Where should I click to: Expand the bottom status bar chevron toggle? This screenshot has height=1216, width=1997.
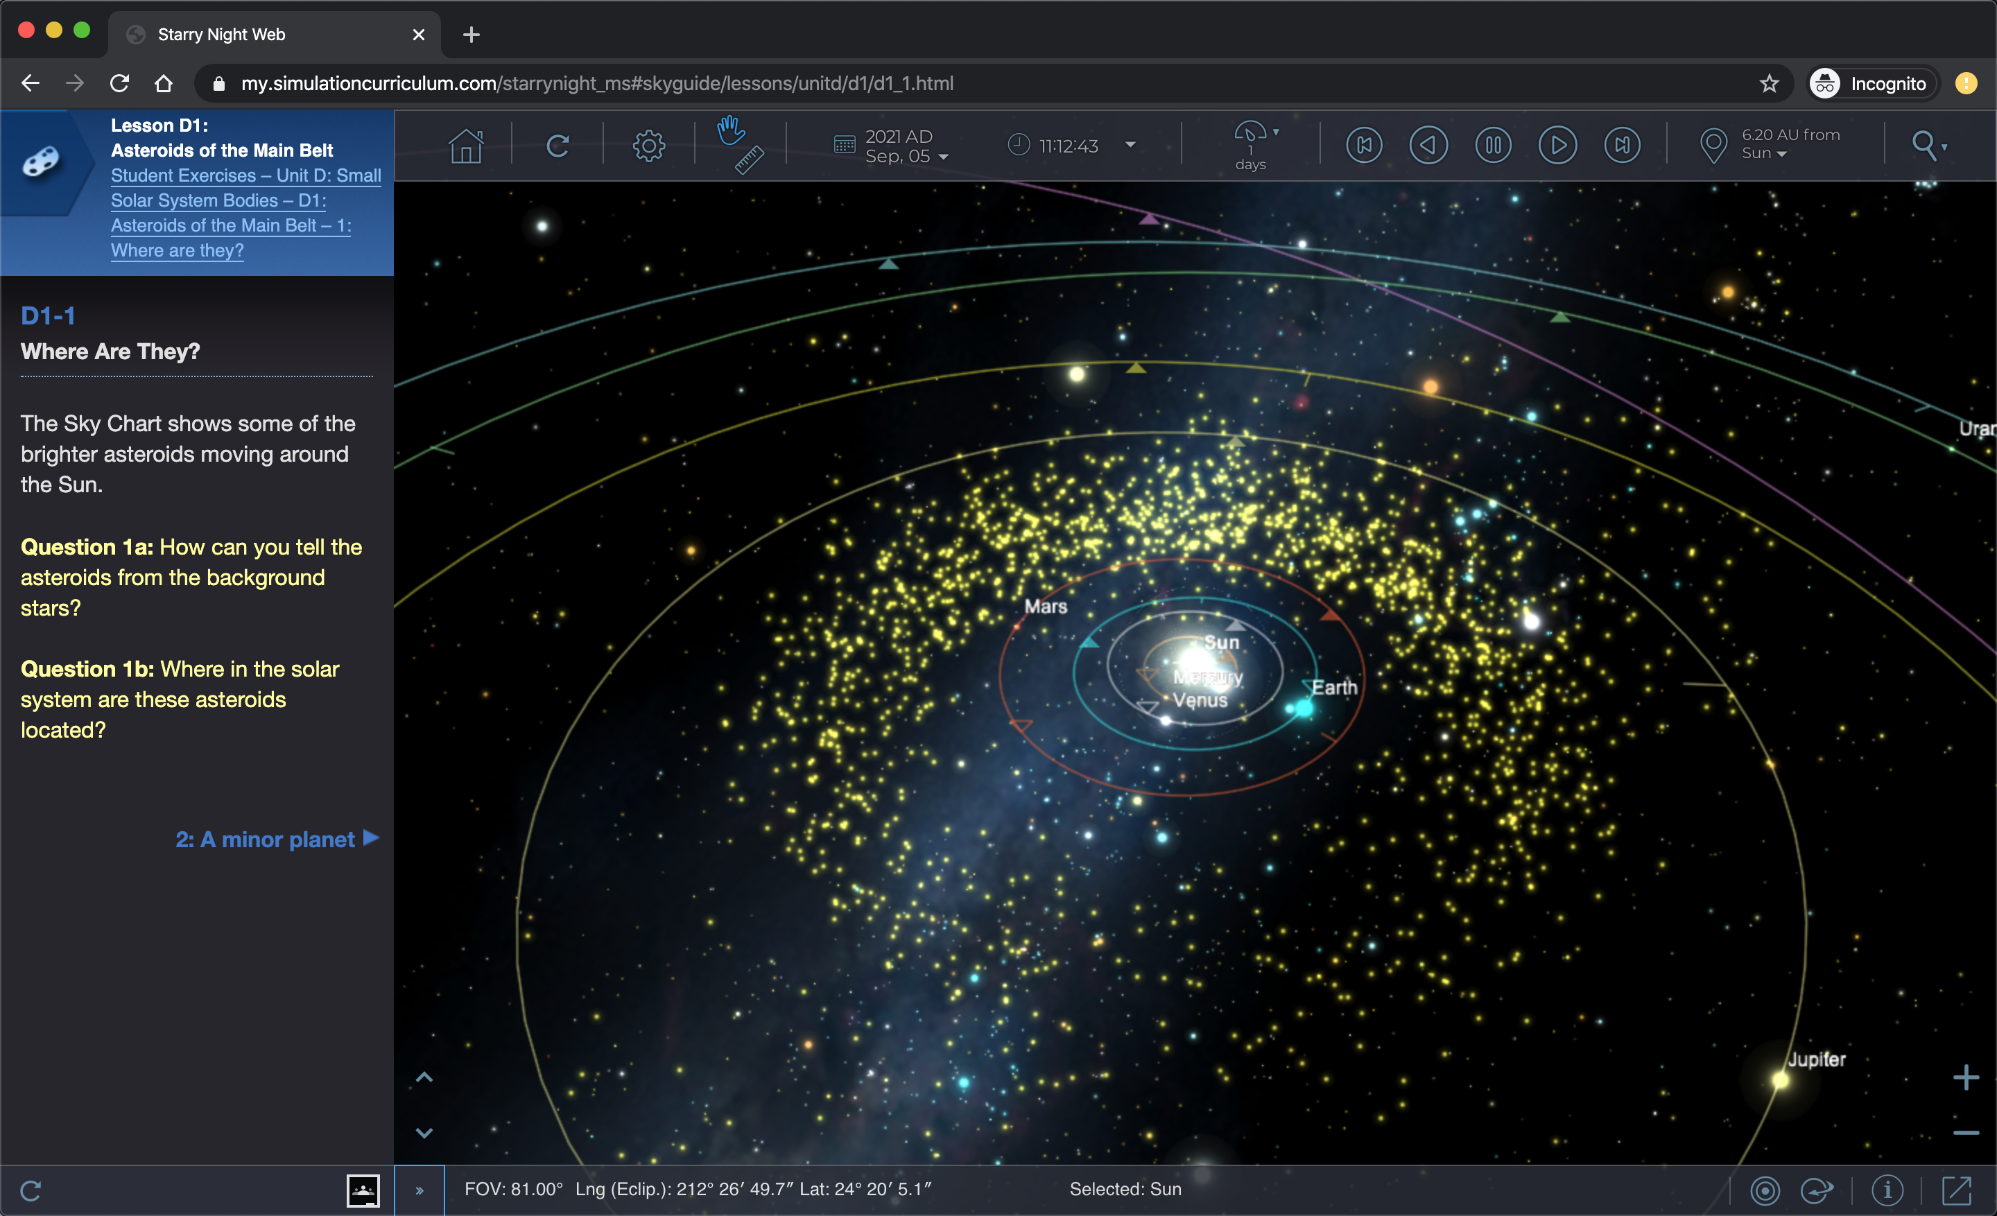(x=420, y=1190)
